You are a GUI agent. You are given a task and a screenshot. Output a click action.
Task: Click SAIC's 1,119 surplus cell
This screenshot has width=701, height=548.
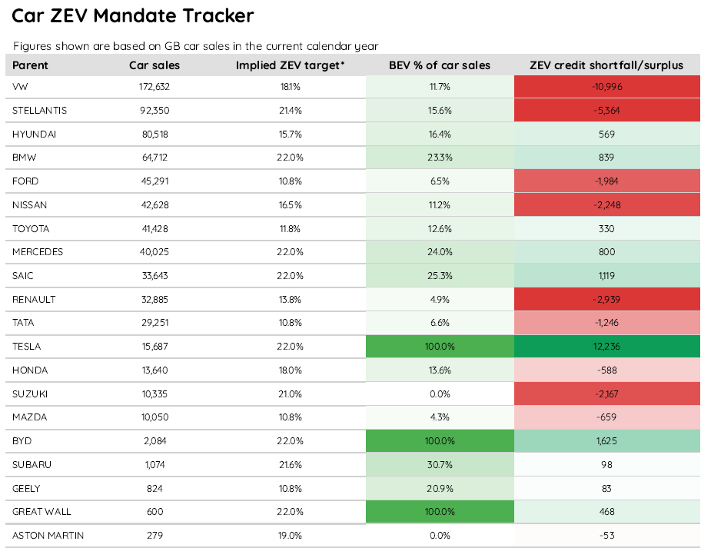(x=606, y=276)
